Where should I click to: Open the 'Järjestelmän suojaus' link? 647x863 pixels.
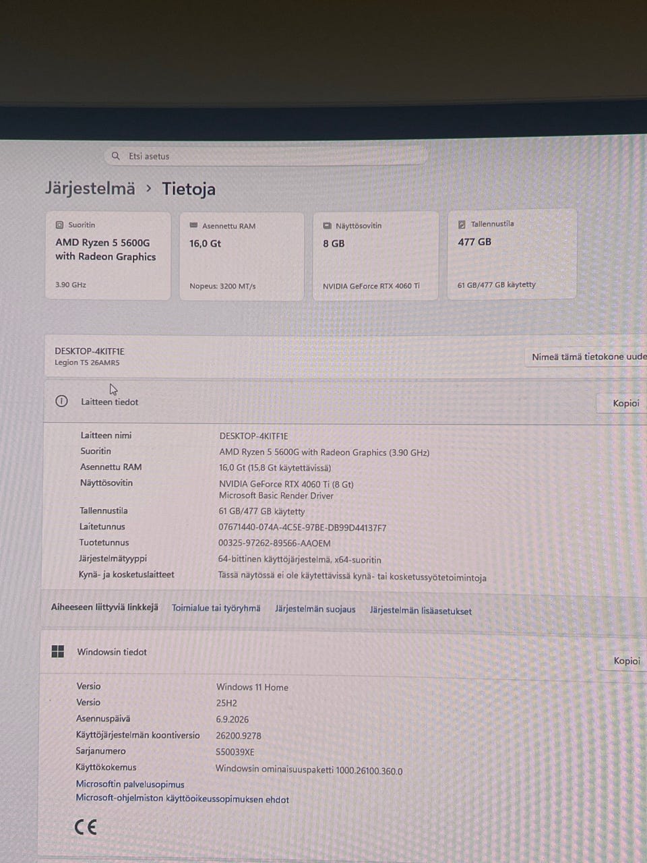point(315,609)
